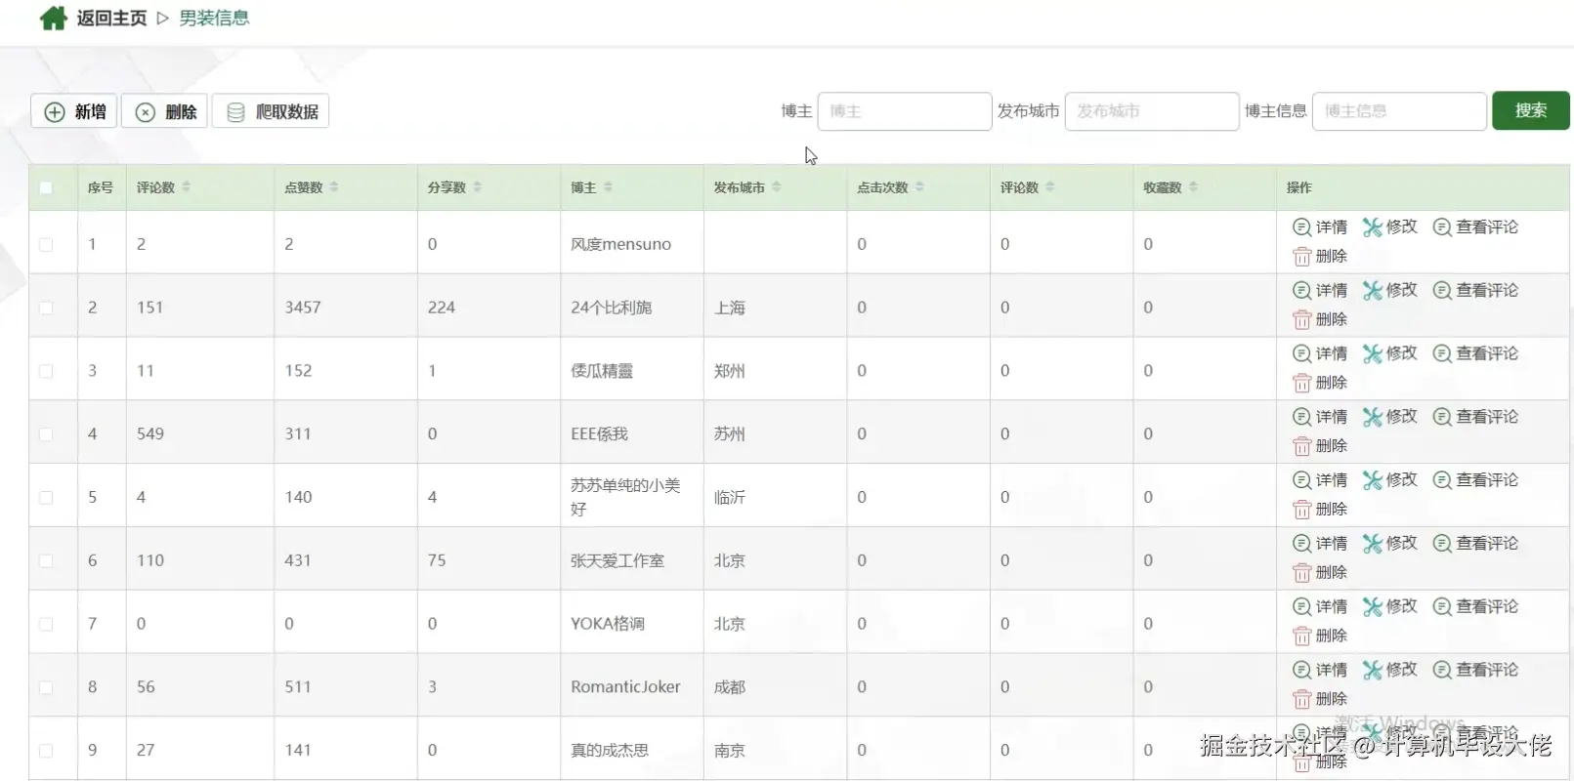The height and width of the screenshot is (781, 1574).
Task: Open 详情 for 风度mensuno row
Action: (1320, 227)
